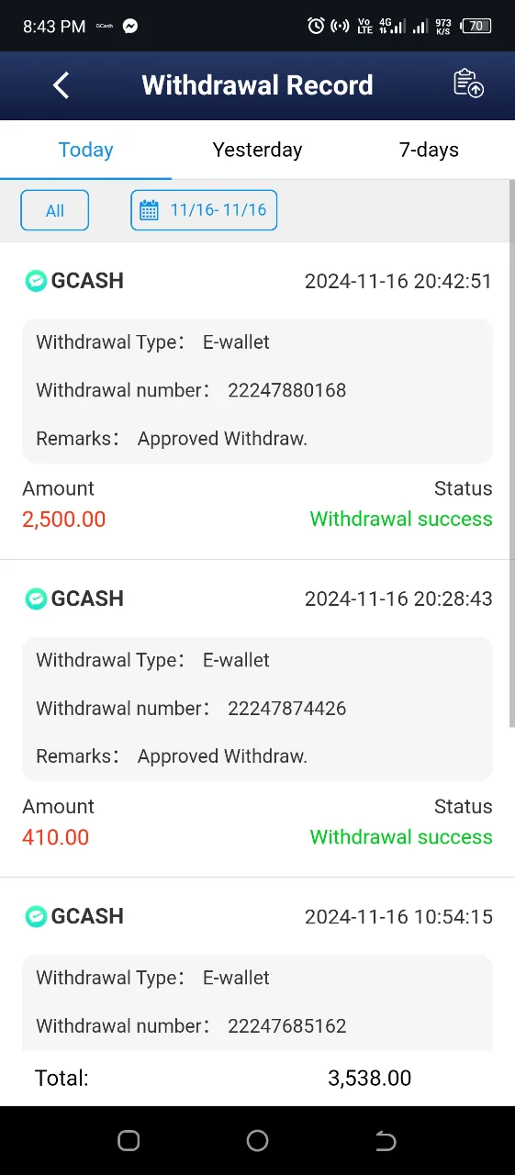
Task: Tap GCash logo on 10:54:15 record
Action: click(36, 916)
